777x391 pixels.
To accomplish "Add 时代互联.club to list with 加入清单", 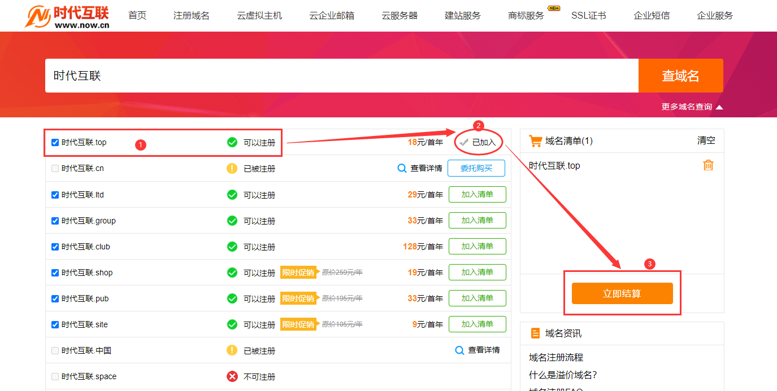I will coord(478,247).
